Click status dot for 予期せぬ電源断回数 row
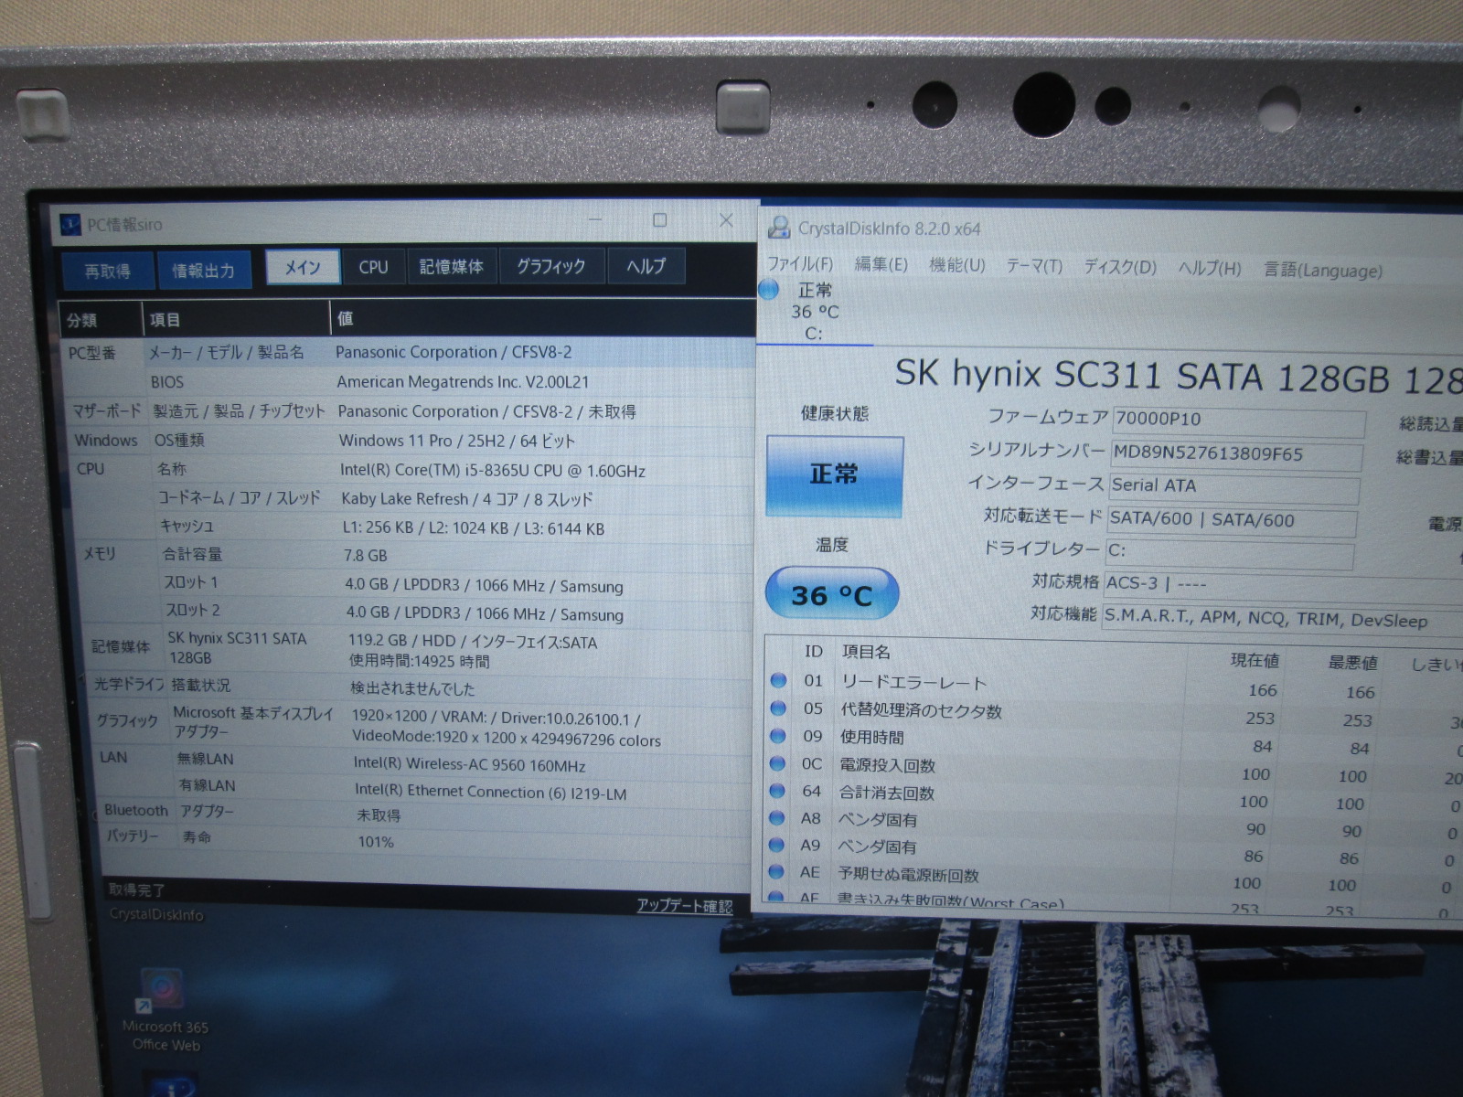 (777, 872)
